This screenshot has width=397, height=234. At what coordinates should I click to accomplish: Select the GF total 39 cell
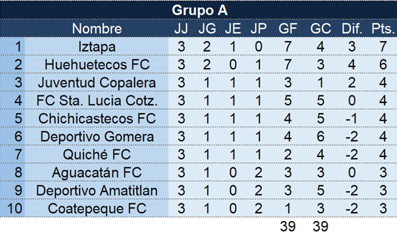click(x=287, y=226)
